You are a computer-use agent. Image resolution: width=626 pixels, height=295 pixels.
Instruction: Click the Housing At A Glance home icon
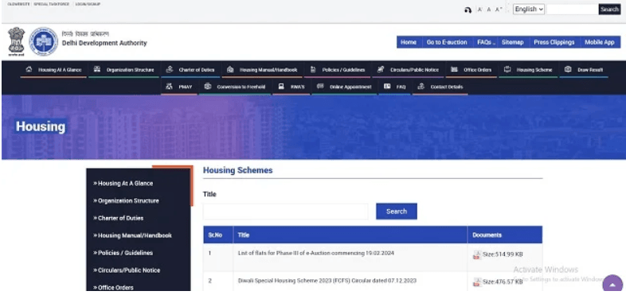(29, 69)
